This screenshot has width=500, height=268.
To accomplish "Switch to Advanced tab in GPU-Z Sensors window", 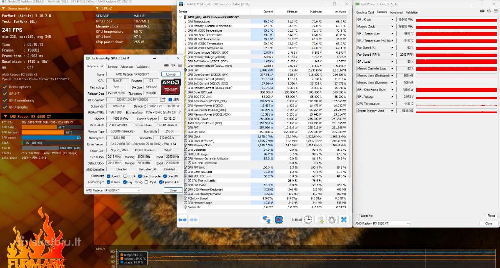I will (396, 12).
